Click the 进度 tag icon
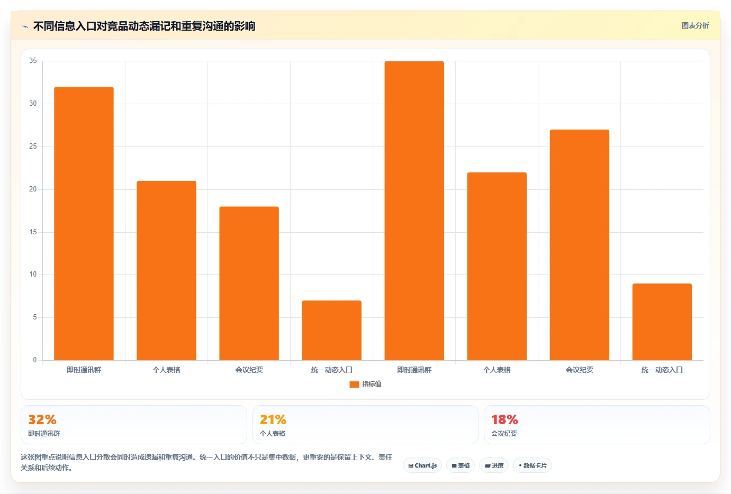 tap(488, 466)
